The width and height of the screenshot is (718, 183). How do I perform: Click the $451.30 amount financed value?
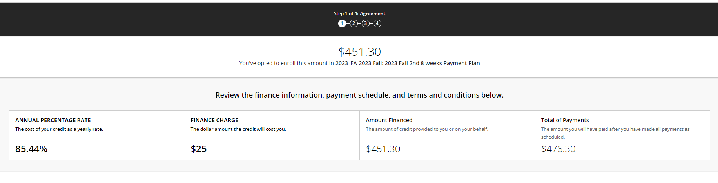click(383, 149)
